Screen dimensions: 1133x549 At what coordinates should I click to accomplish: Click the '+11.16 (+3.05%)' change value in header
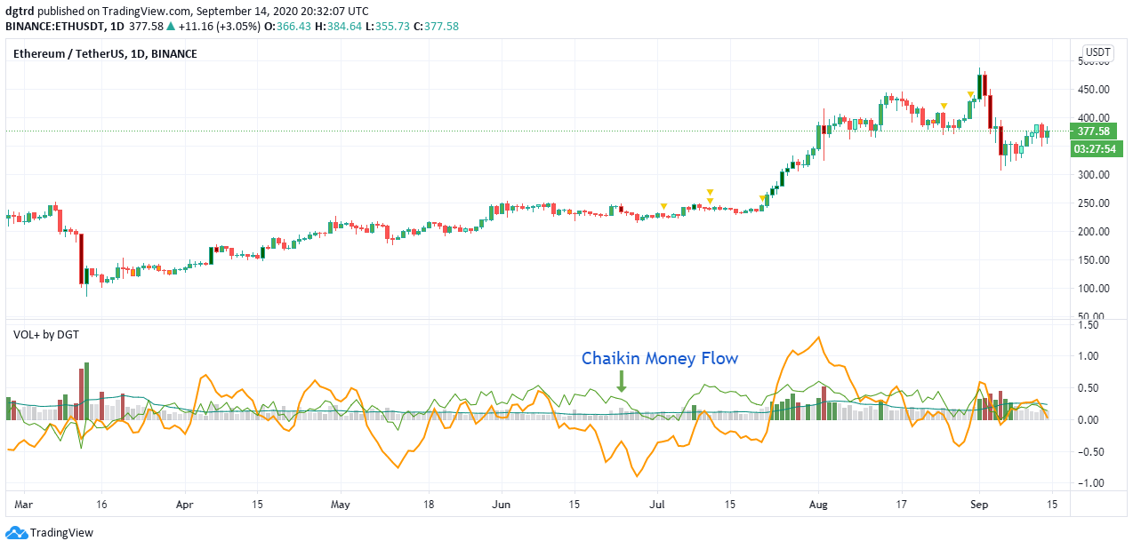click(x=221, y=27)
